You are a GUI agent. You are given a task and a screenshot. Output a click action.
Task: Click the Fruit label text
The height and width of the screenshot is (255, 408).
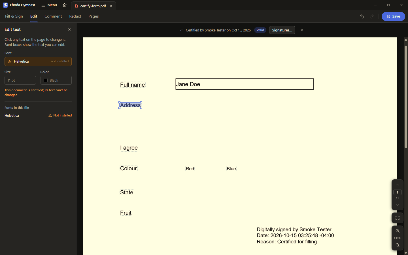coord(126,213)
